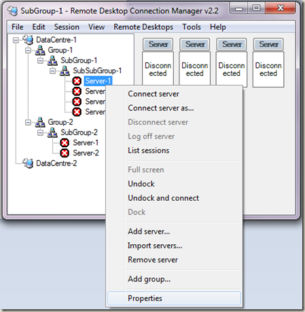This screenshot has width=305, height=312.
Task: Click the DataCentre-1 file icon in the tree
Action: click(x=28, y=40)
